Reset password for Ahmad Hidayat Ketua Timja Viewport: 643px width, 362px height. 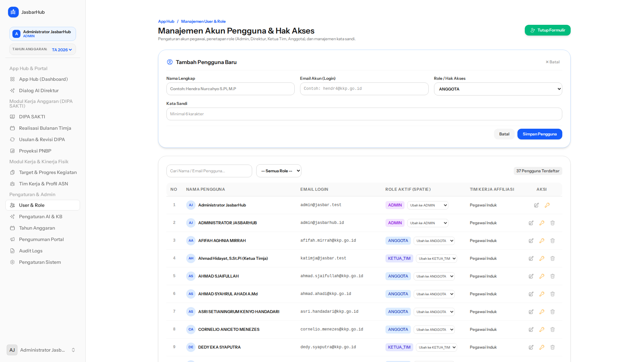click(x=542, y=258)
